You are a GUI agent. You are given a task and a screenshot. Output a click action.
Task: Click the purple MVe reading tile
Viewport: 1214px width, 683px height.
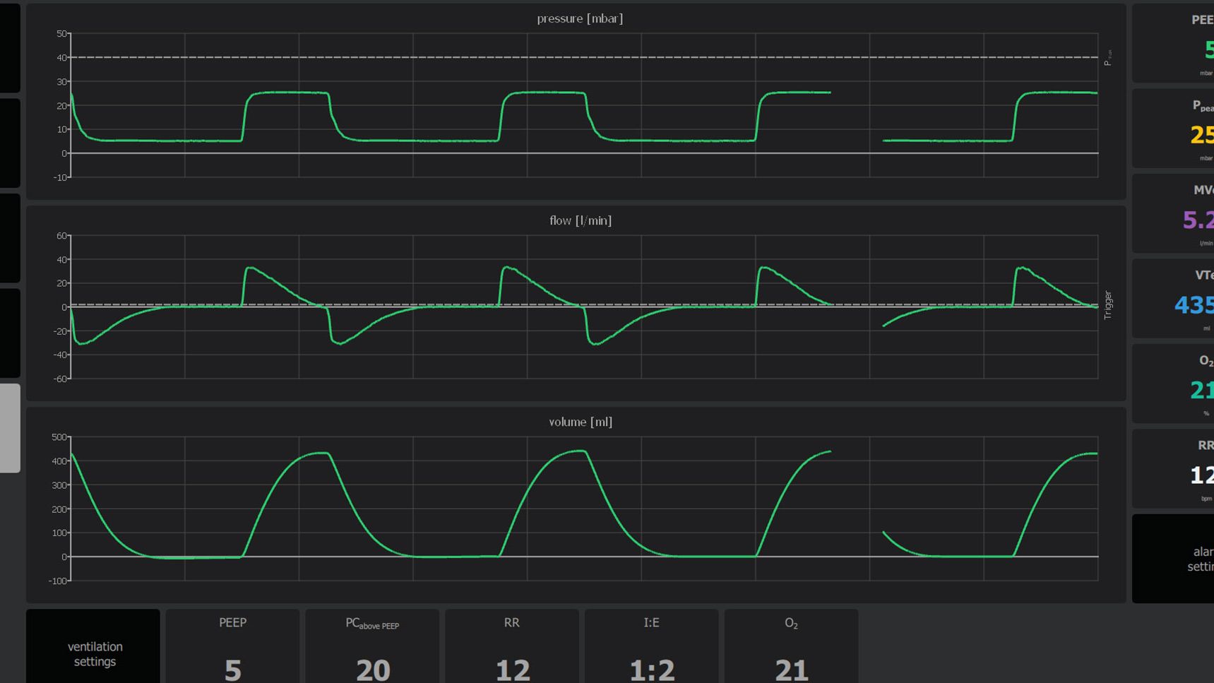click(1172, 214)
